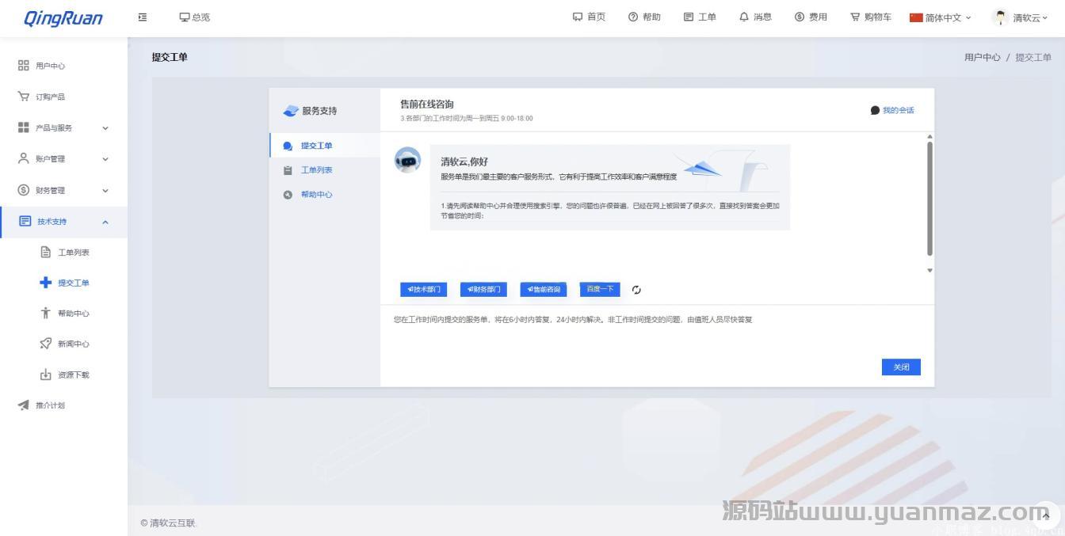Switch to 工单列表 in service panel

pos(316,170)
